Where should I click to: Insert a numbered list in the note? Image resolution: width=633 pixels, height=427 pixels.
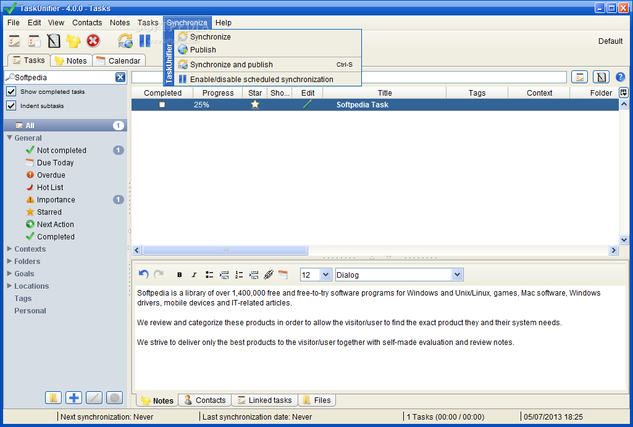[x=239, y=275]
